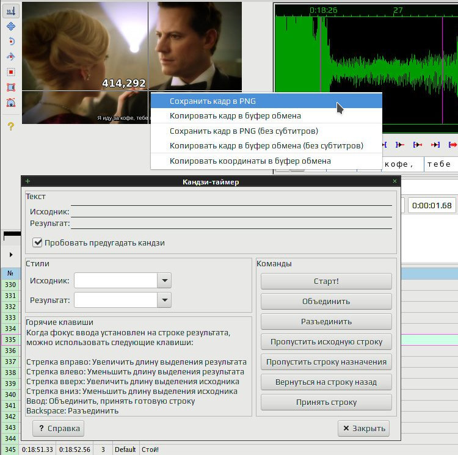The width and height of the screenshot is (458, 455).
Task: Click 'Пропустить исходную строку' button
Action: (x=326, y=341)
